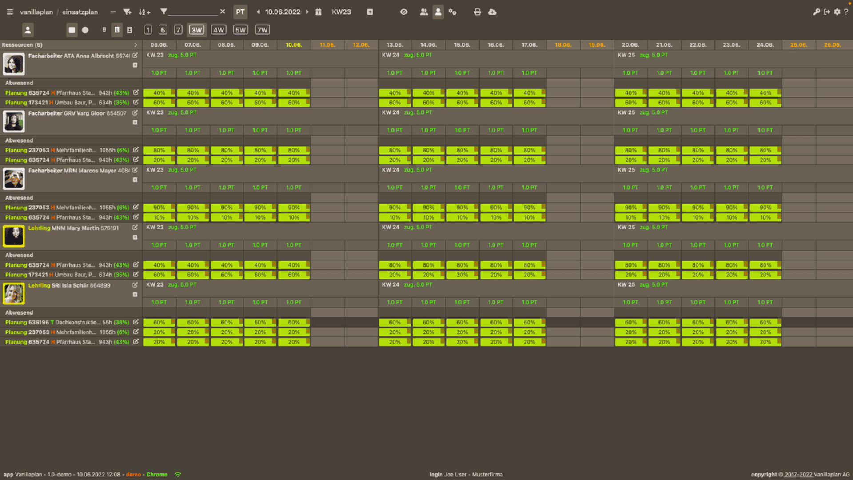Edit Lehrling Mary Martin resource
Screen dimensions: 853x480
click(135, 228)
